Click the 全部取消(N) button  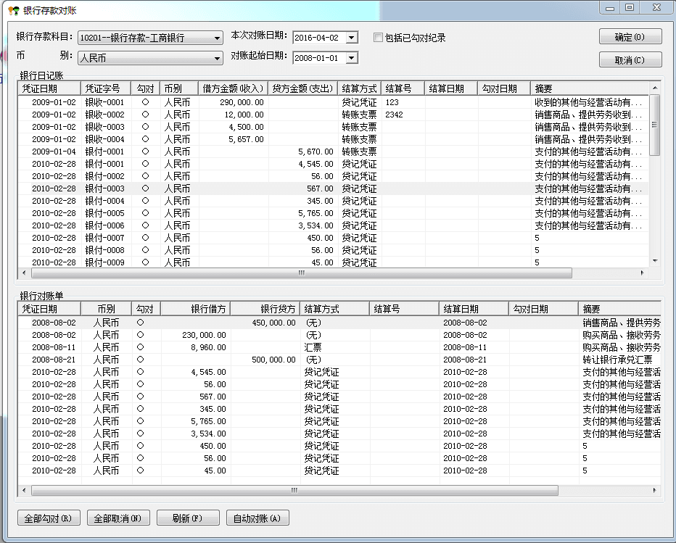(x=118, y=518)
